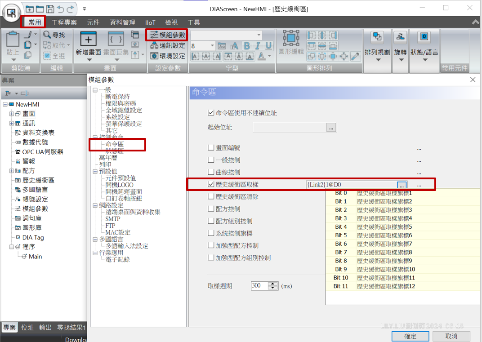Click the 確定 button
482x342 pixels.
click(x=410, y=336)
